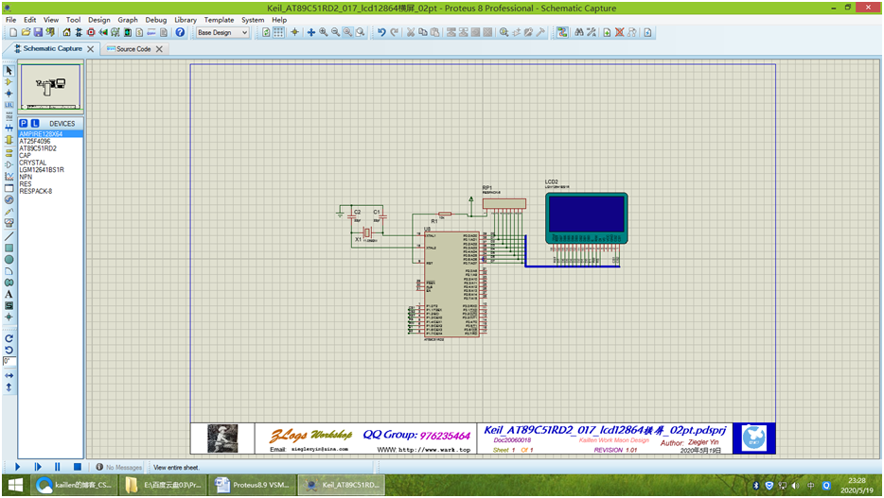Image resolution: width=884 pixels, height=498 pixels.
Task: Toggle grid display in the toolbar
Action: click(x=278, y=33)
